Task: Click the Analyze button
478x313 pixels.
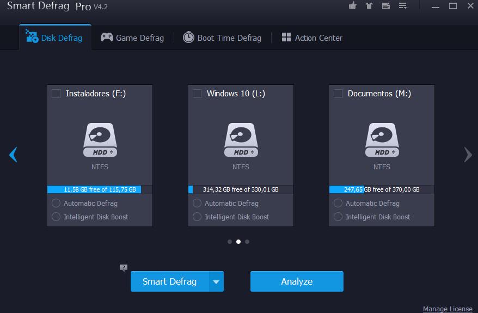Action: point(297,281)
